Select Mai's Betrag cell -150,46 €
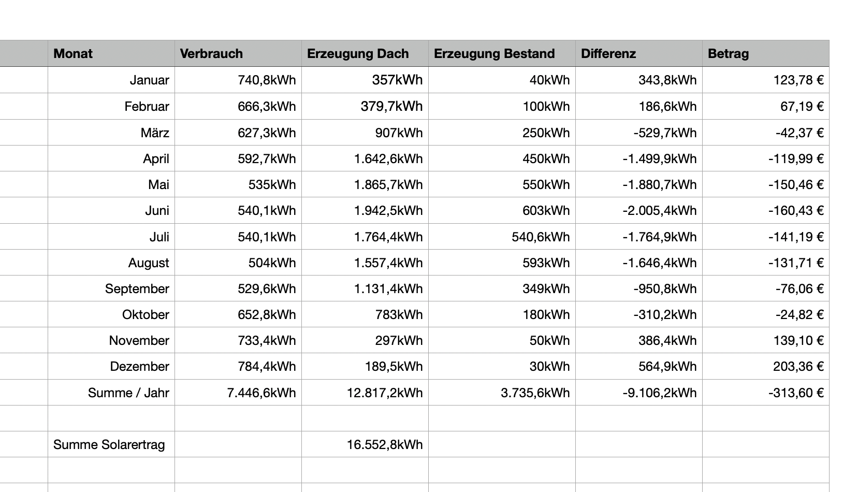This screenshot has height=492, width=843. [x=765, y=185]
